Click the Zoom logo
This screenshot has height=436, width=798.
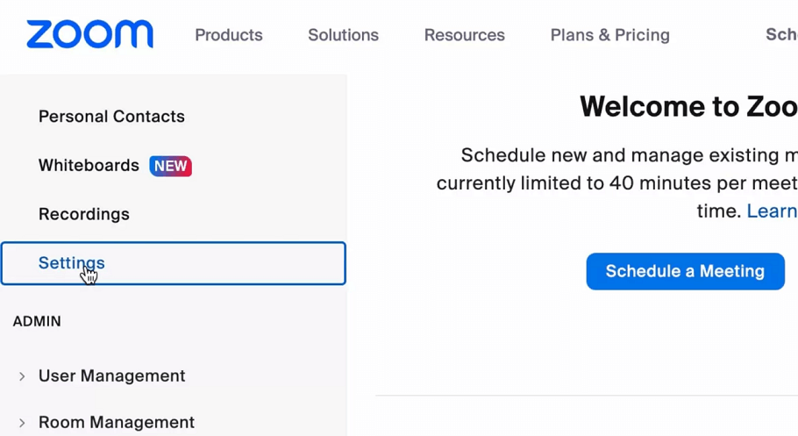(89, 34)
